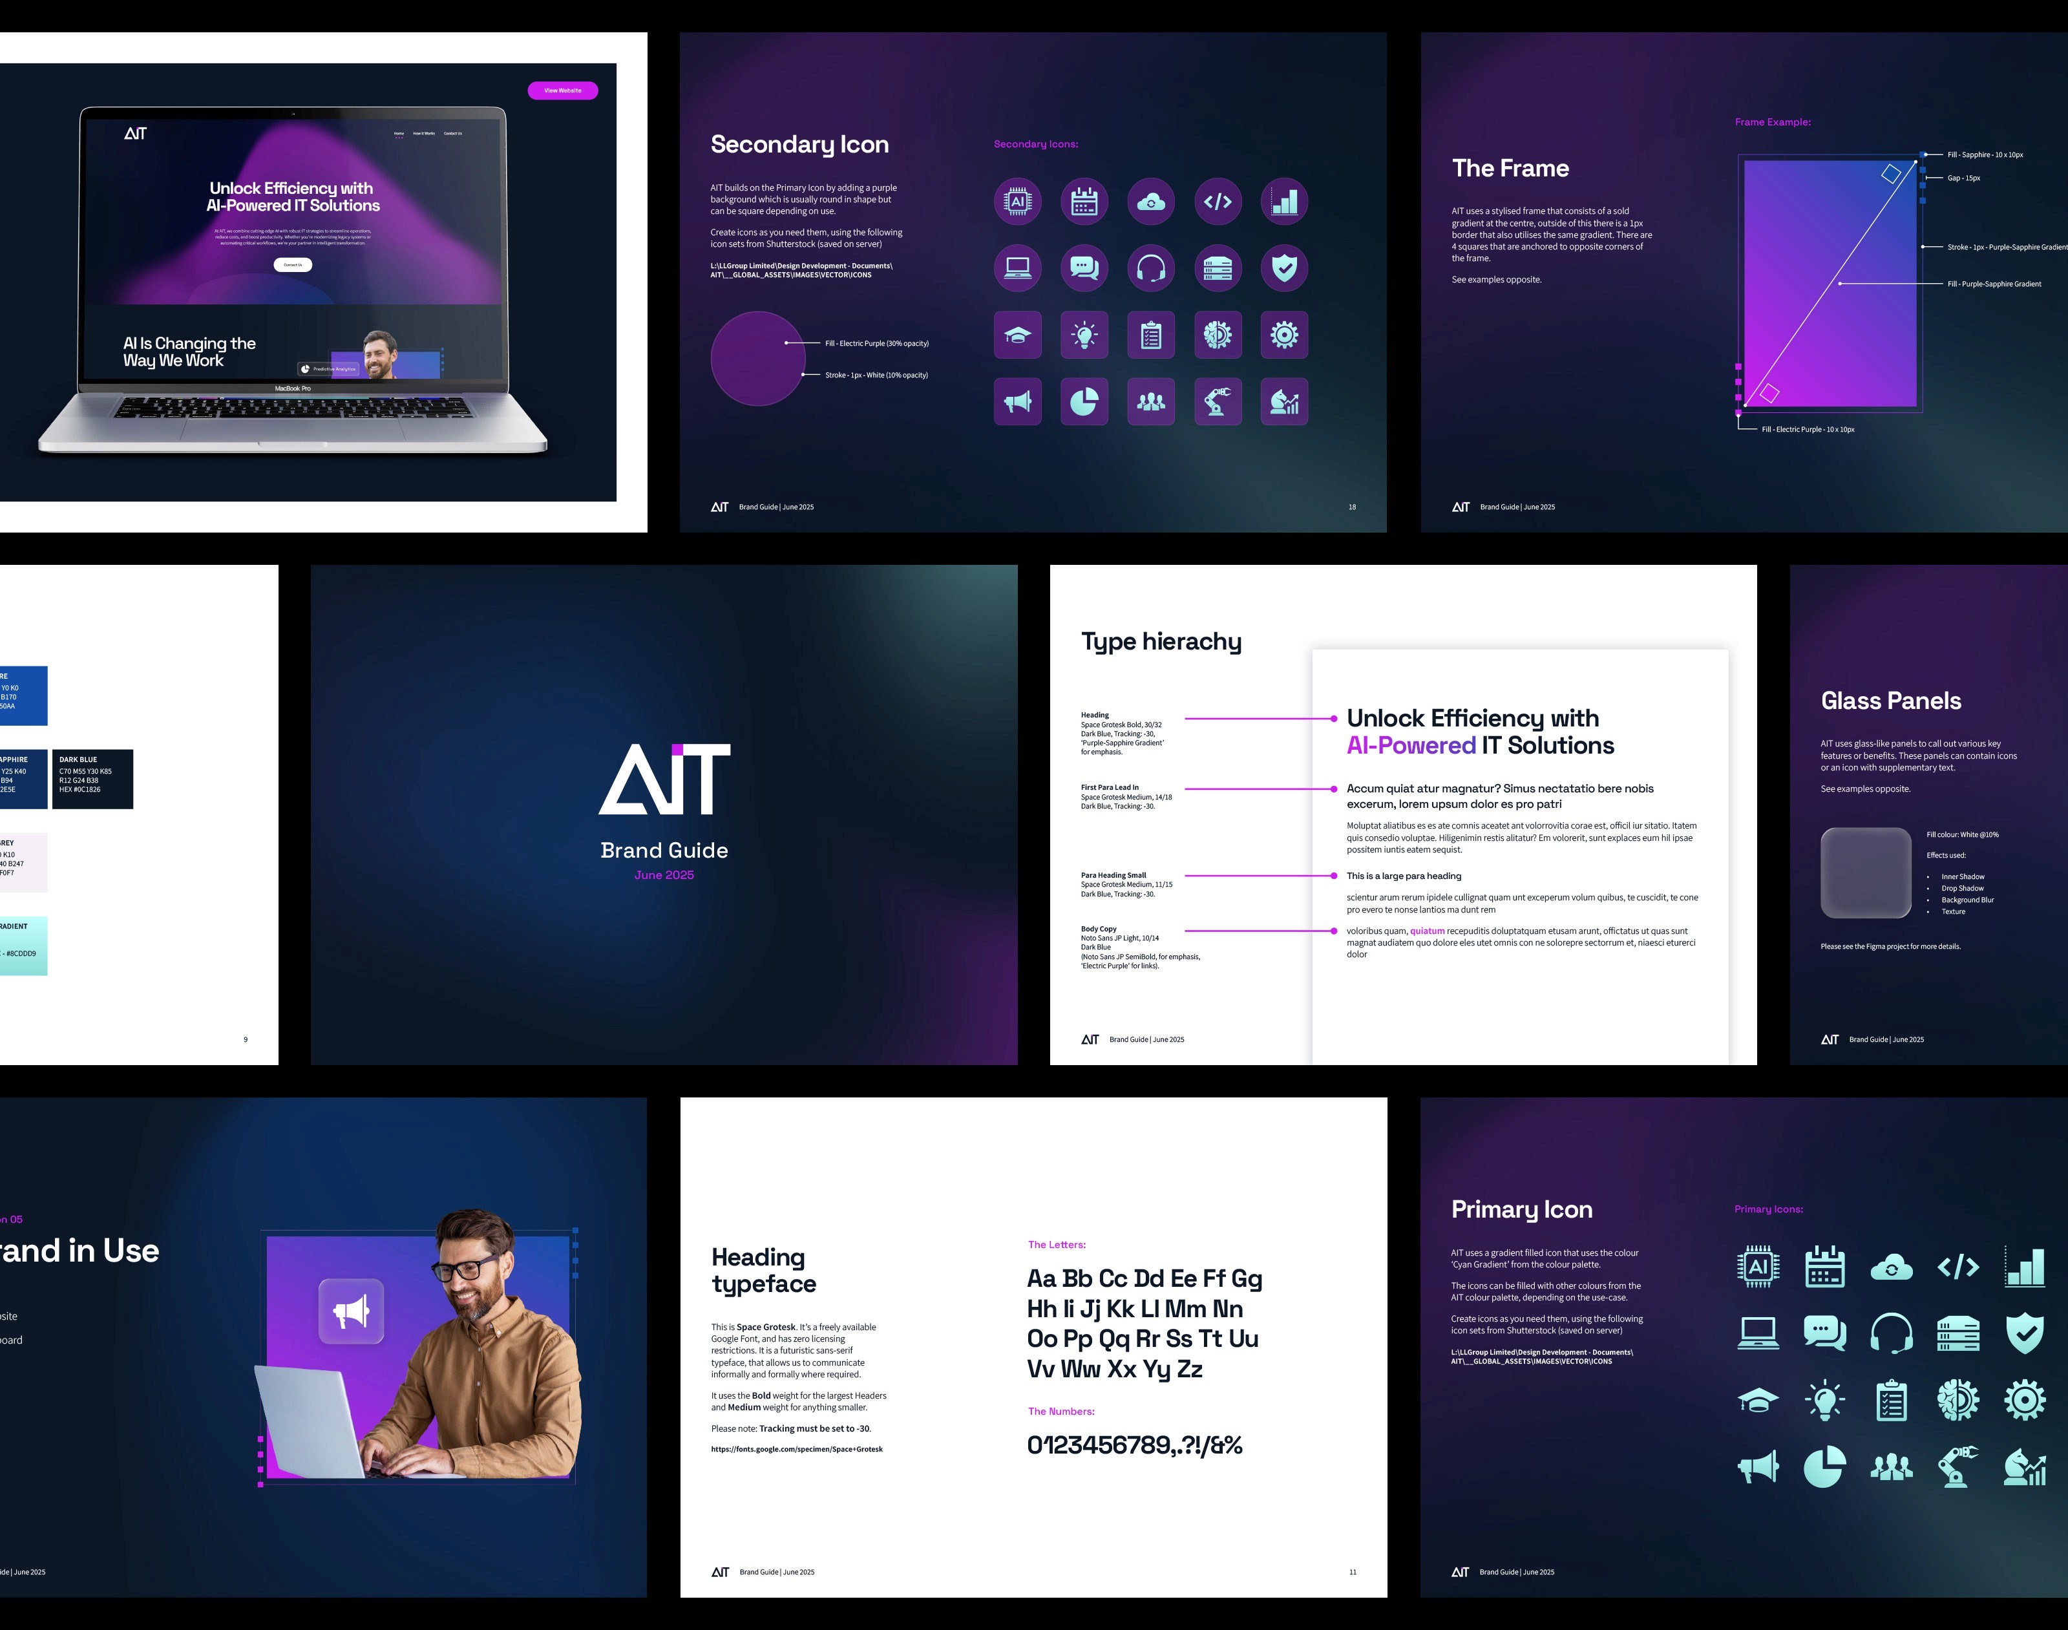Viewport: 2068px width, 1630px height.
Task: Select the cloud sync secondary icon
Action: tap(1151, 202)
